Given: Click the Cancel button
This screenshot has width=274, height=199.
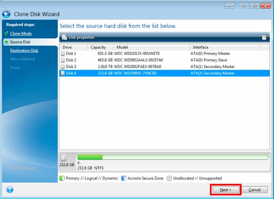Looking at the screenshot, I should pyautogui.click(x=255, y=189).
